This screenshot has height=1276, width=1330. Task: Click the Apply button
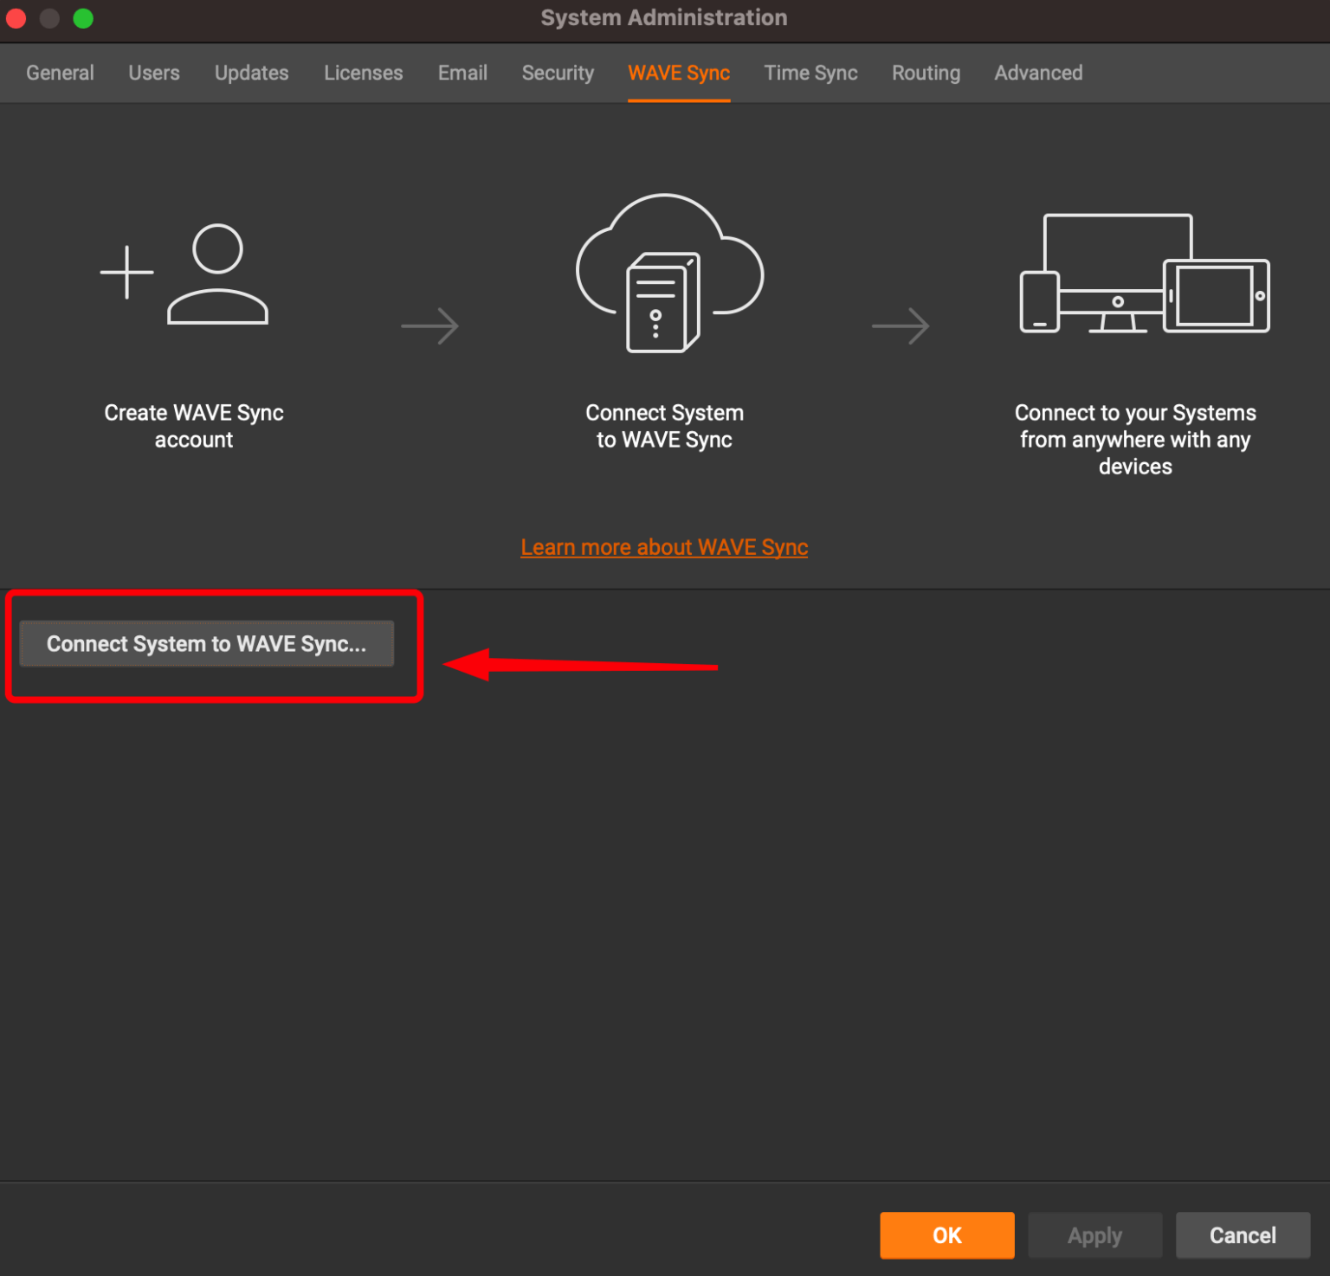click(1094, 1235)
